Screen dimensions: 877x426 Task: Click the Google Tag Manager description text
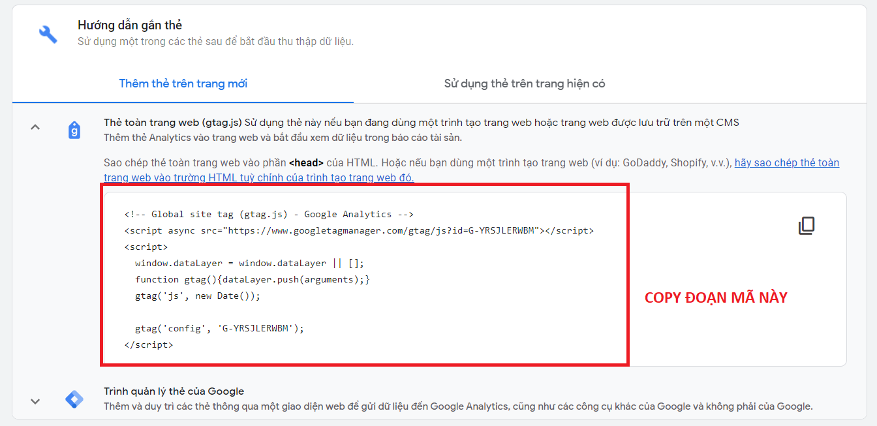pos(458,406)
